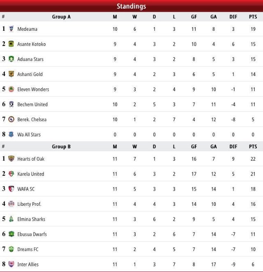263x272 pixels.
Task: Click the Group B GF column header
Action: (x=194, y=147)
